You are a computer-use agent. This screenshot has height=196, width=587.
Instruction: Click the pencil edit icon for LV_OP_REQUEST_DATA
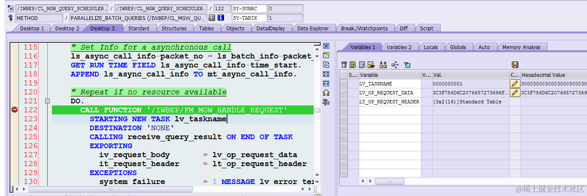coord(515,93)
